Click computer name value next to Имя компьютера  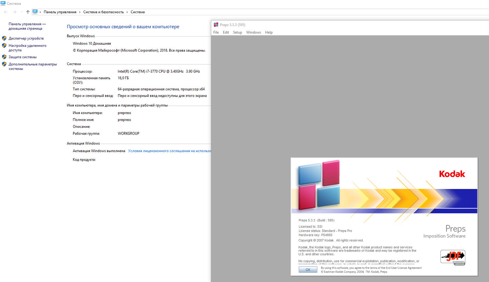pyautogui.click(x=124, y=113)
